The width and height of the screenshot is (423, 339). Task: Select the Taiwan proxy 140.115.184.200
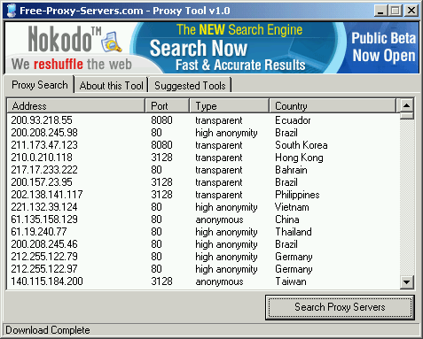203,281
